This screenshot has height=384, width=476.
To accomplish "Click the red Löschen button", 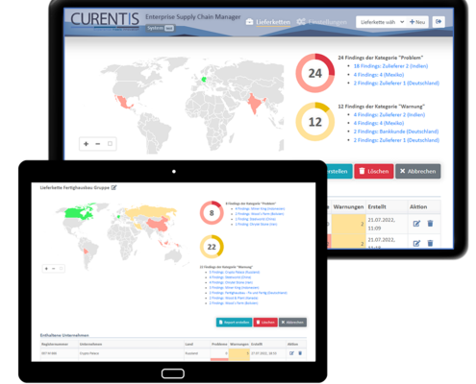I will [374, 171].
